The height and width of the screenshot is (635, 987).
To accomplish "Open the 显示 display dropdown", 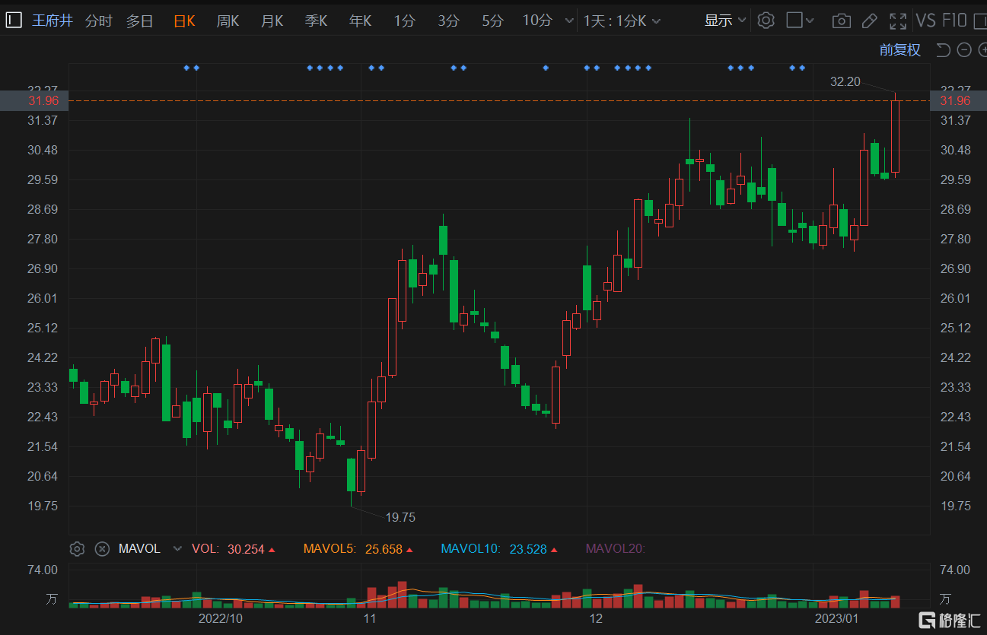I will (x=726, y=21).
